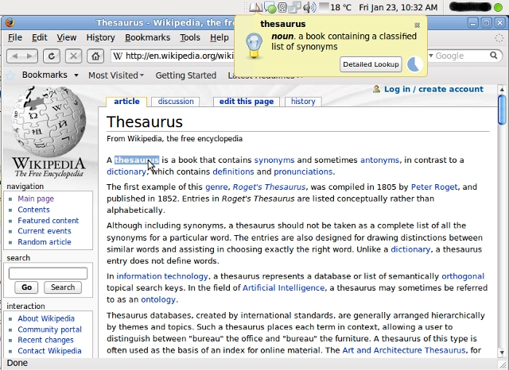
Task: Click the green user status indicator
Action: pos(498,7)
